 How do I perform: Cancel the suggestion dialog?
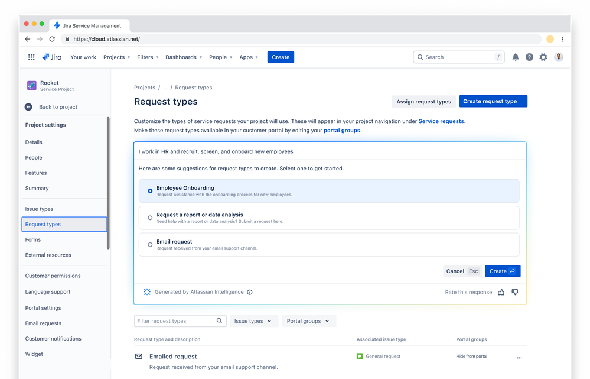462,271
